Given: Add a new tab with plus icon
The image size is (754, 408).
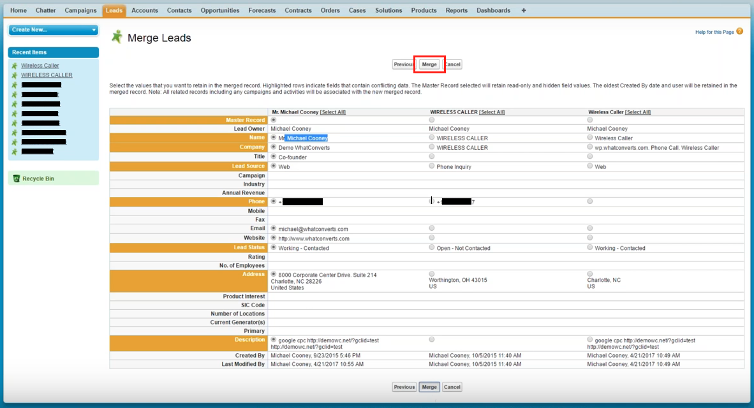Looking at the screenshot, I should [524, 10].
